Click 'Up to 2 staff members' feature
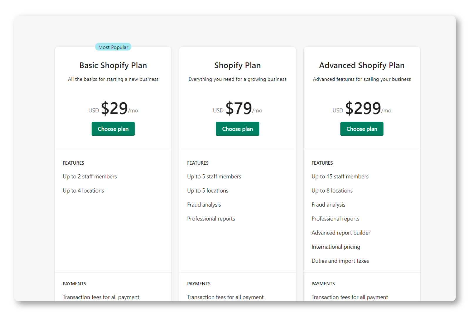Screen dimensions: 470x317 tap(90, 176)
